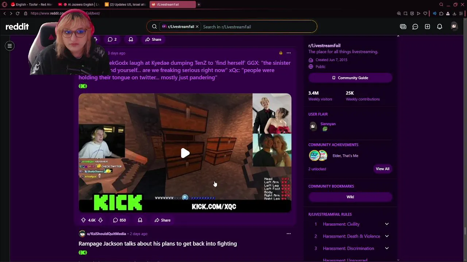The width and height of the screenshot is (467, 262).
Task: Open the top post's 2 comments
Action: coord(112,39)
